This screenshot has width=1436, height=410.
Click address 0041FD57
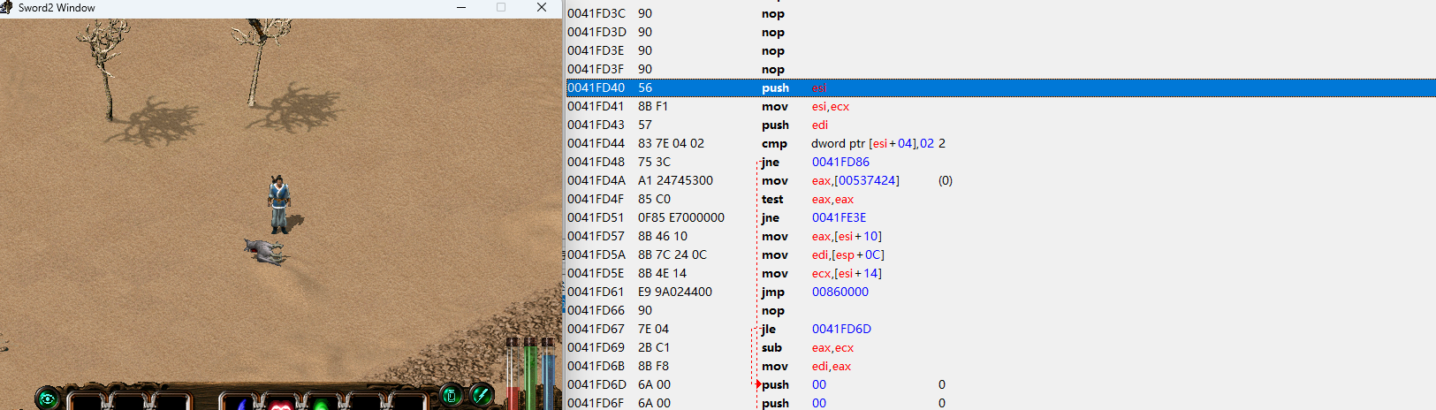596,236
